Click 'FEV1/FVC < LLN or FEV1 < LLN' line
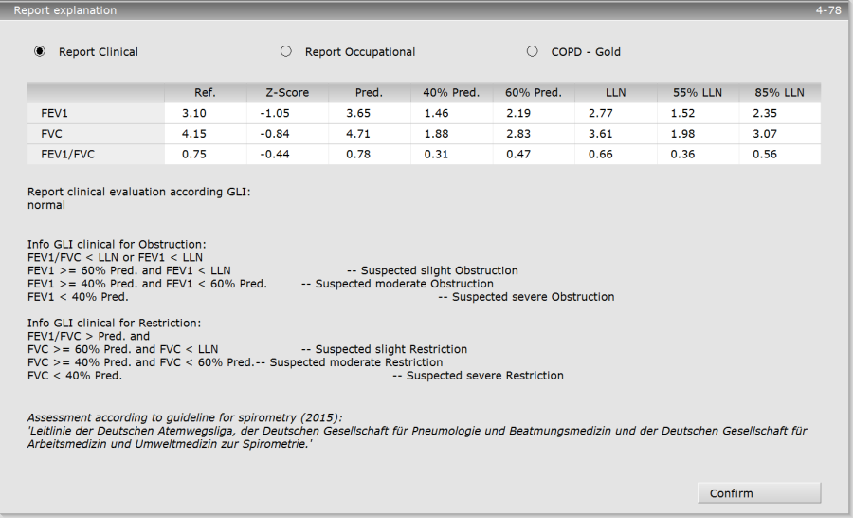Image resolution: width=853 pixels, height=518 pixels. click(x=116, y=257)
